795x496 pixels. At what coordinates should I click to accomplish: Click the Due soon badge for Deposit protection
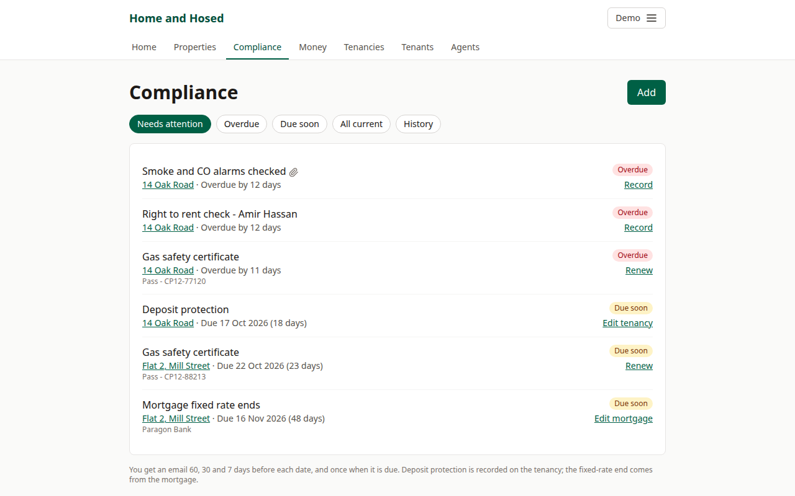pyautogui.click(x=631, y=308)
